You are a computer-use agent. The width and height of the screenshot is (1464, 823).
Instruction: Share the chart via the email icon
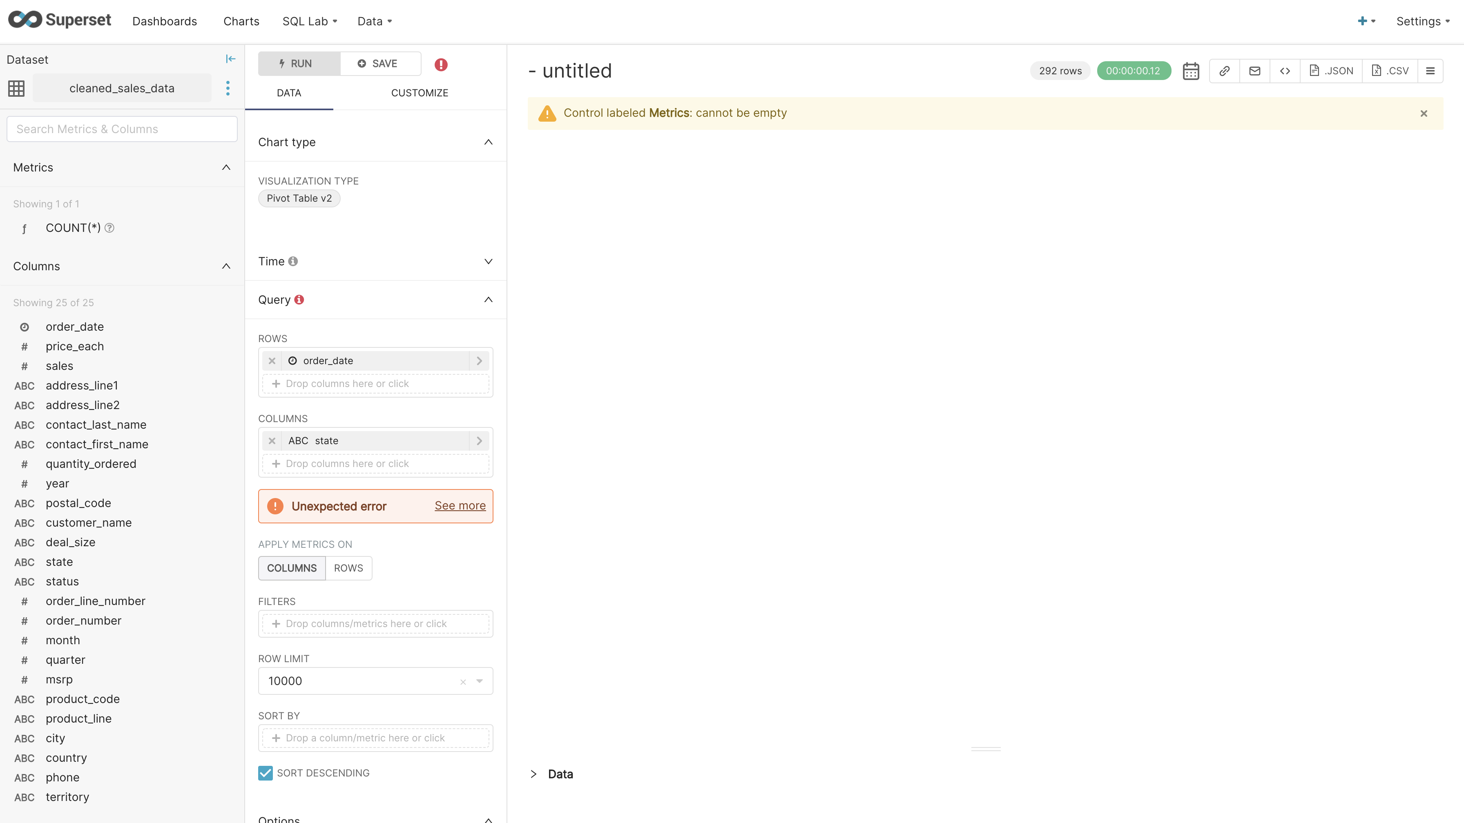[x=1255, y=71]
